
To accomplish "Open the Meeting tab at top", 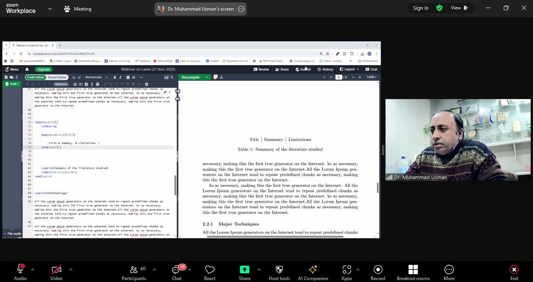I will point(78,9).
